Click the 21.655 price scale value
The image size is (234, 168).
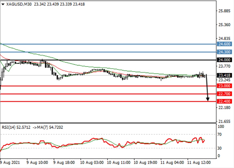[224, 121]
